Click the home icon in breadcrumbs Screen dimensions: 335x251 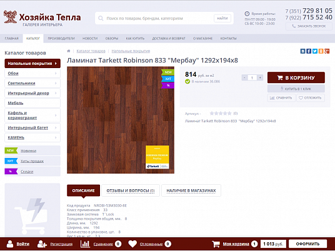tap(69, 51)
